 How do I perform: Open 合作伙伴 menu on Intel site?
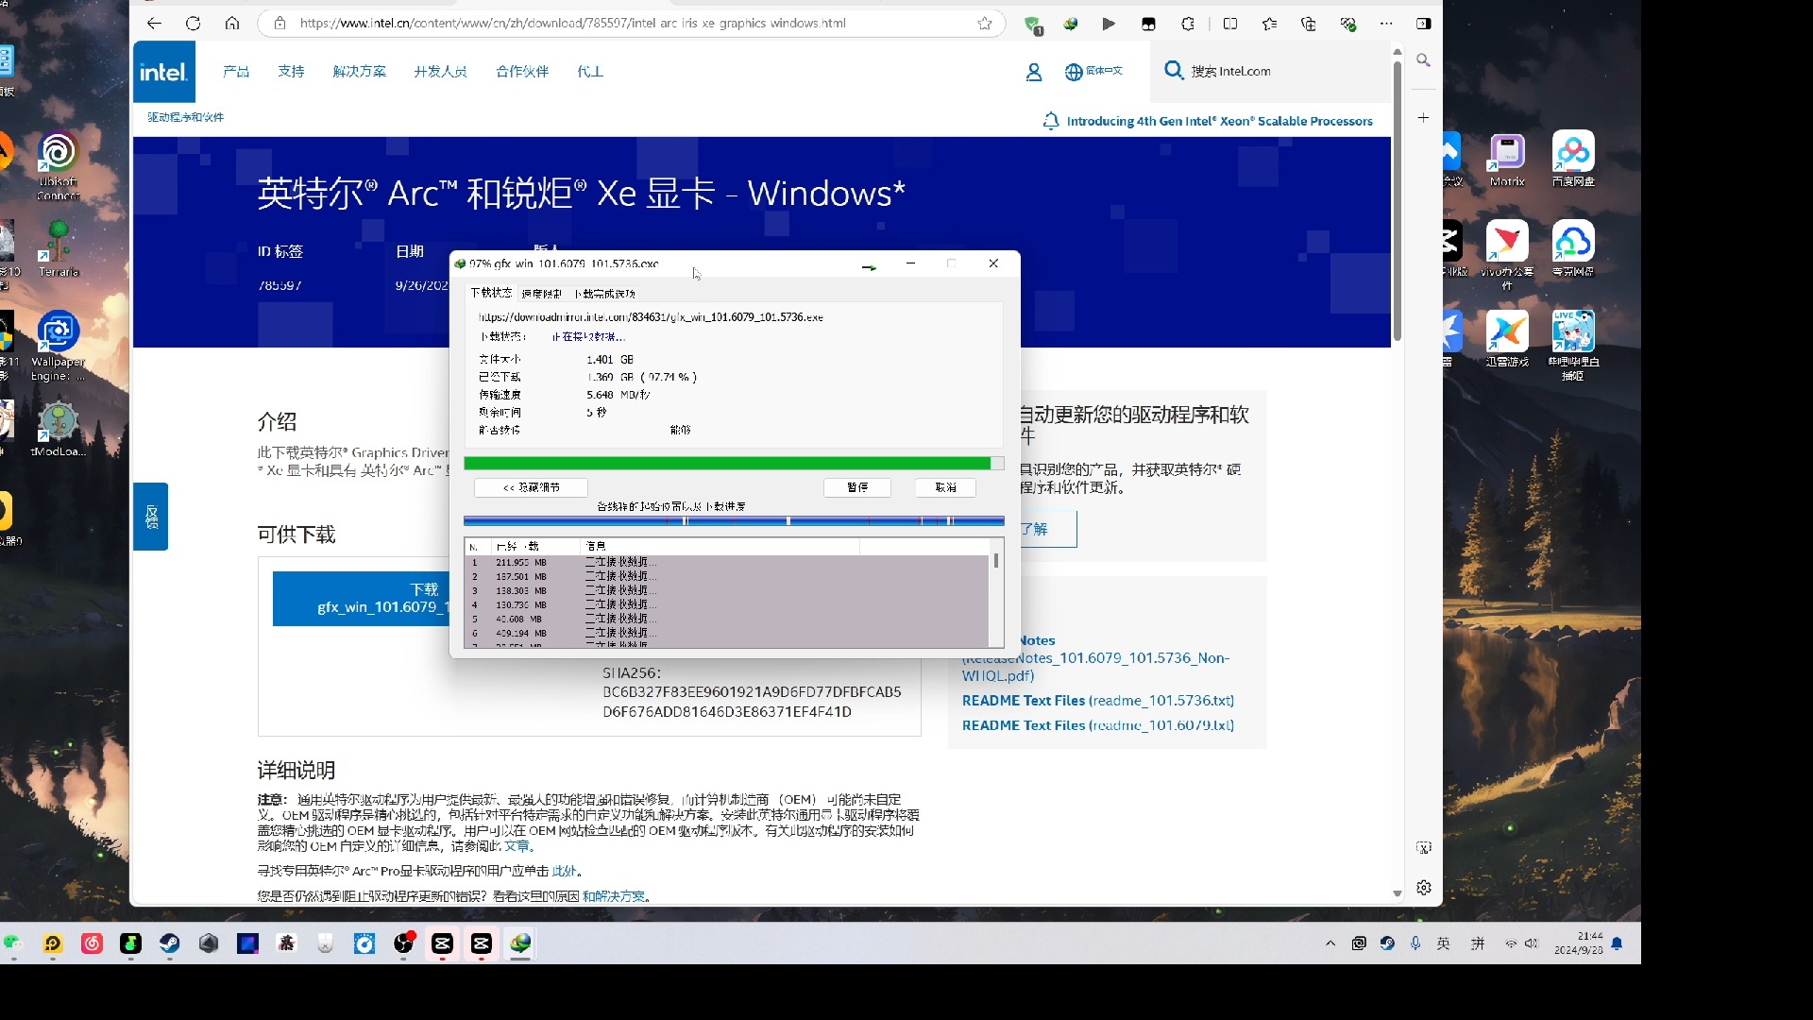click(x=522, y=72)
